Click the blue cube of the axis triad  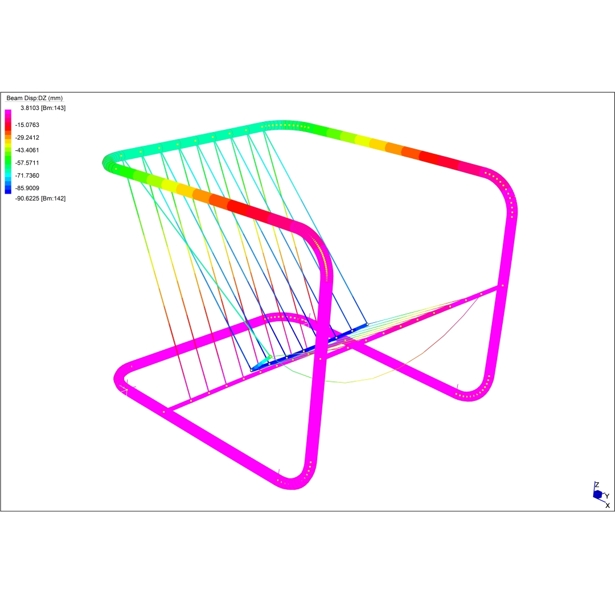(x=597, y=495)
